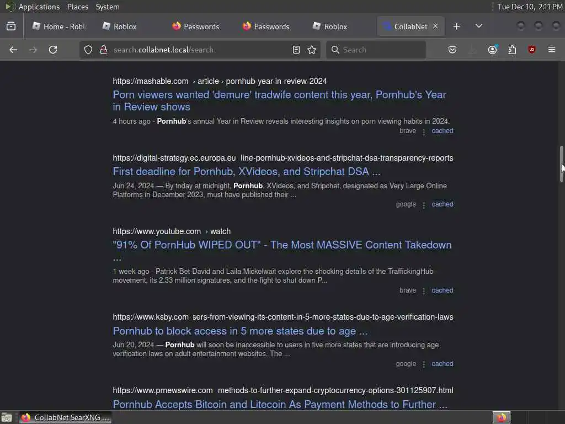Select CollabNet SearXNG taskbar window button
565x424 pixels.
pyautogui.click(x=65, y=417)
